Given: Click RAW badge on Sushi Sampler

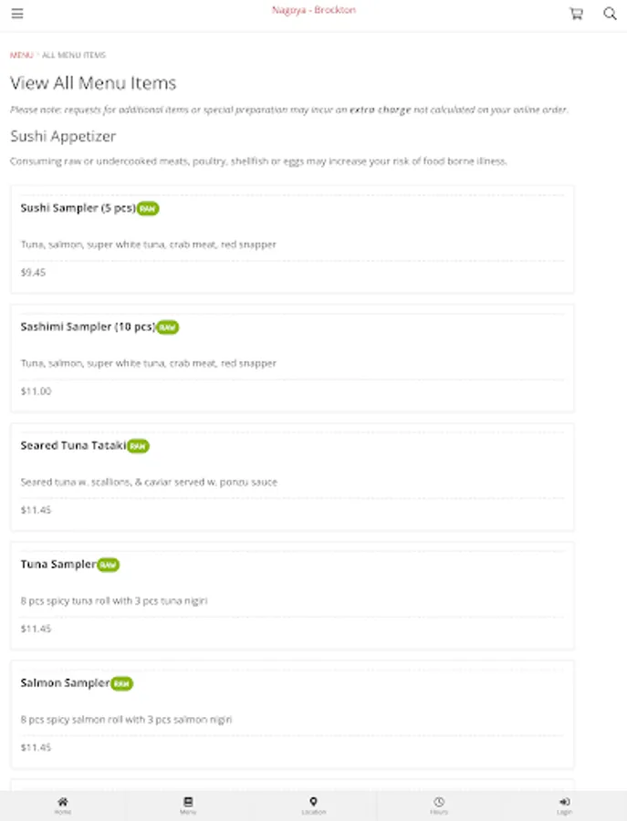Looking at the screenshot, I should coord(148,209).
